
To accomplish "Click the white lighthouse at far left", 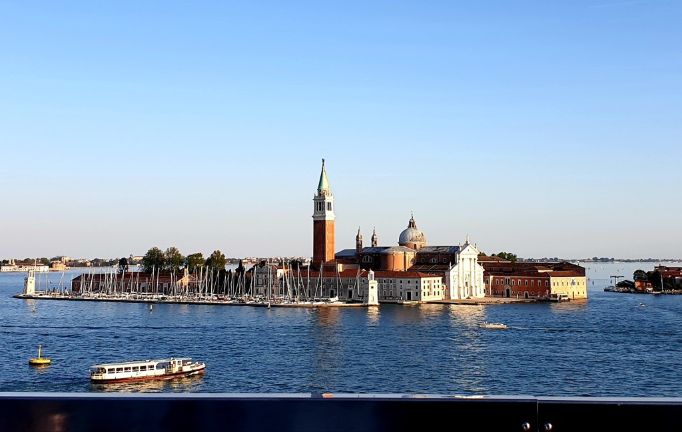I will 30,283.
